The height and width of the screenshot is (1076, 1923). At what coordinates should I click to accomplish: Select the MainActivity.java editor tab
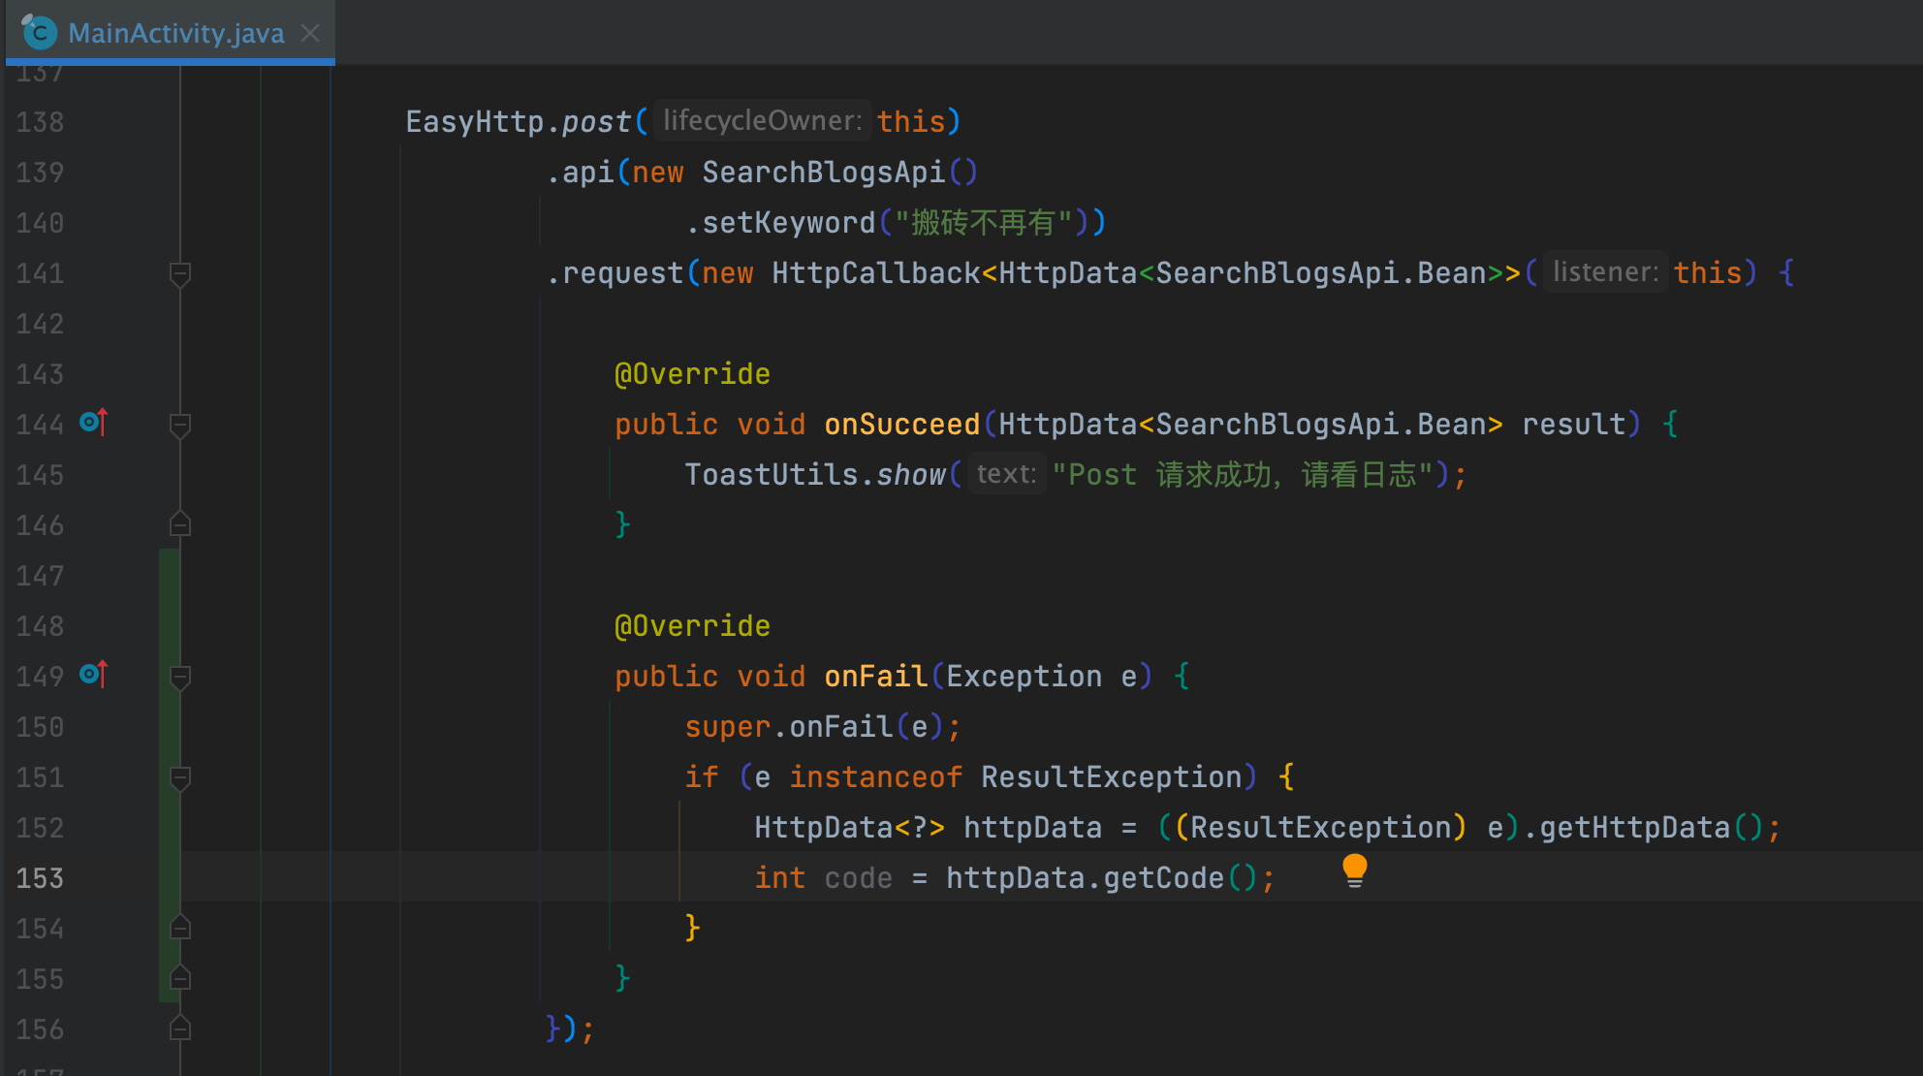coord(174,32)
